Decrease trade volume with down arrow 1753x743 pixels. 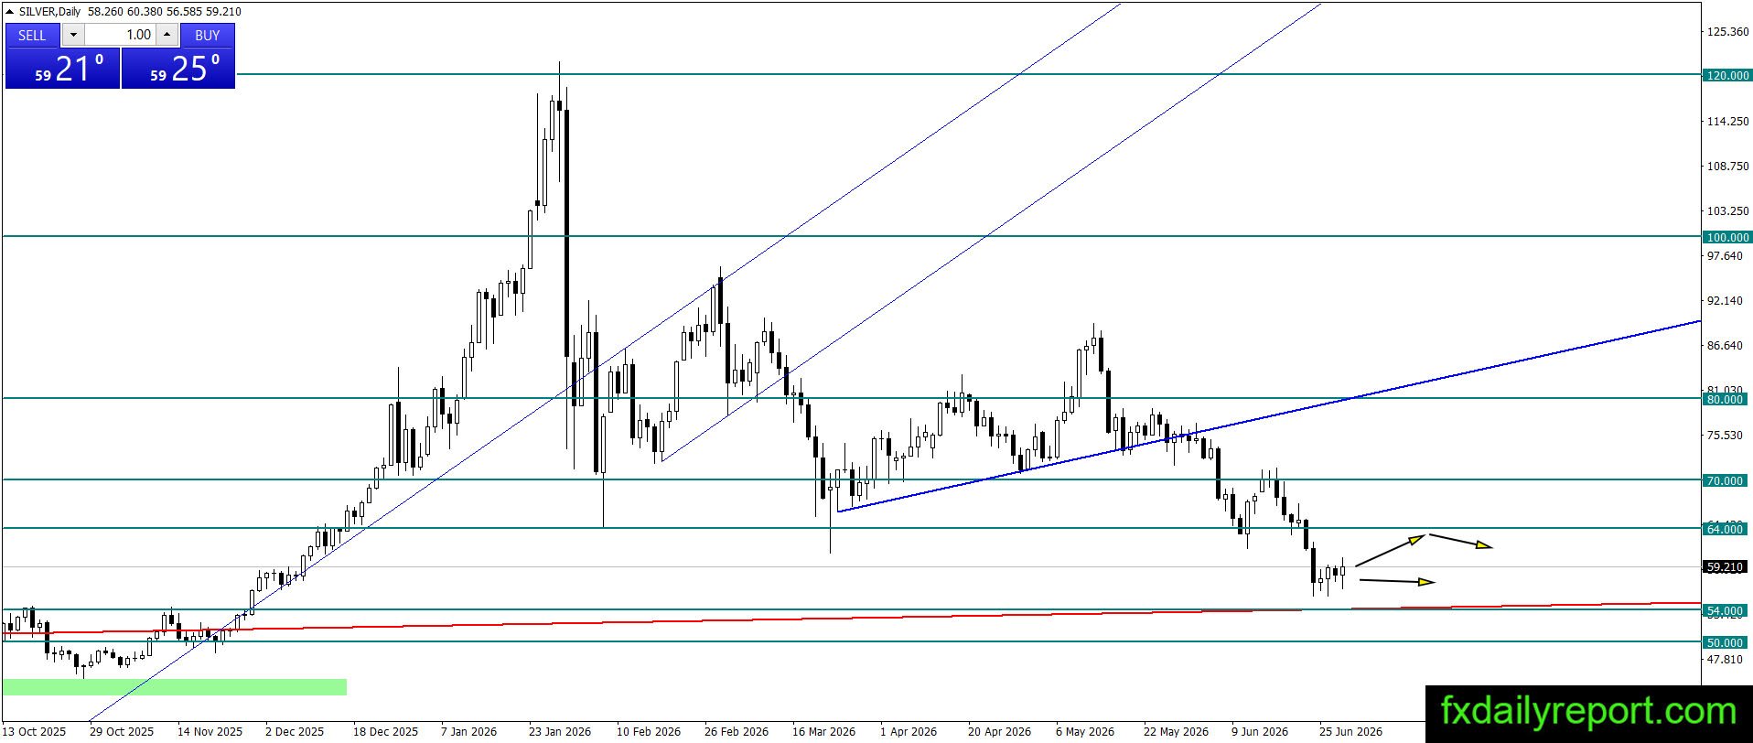coord(74,35)
